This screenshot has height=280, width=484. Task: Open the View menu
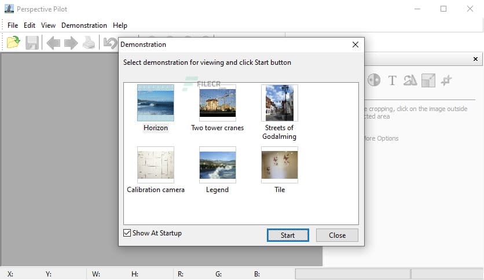pos(48,25)
